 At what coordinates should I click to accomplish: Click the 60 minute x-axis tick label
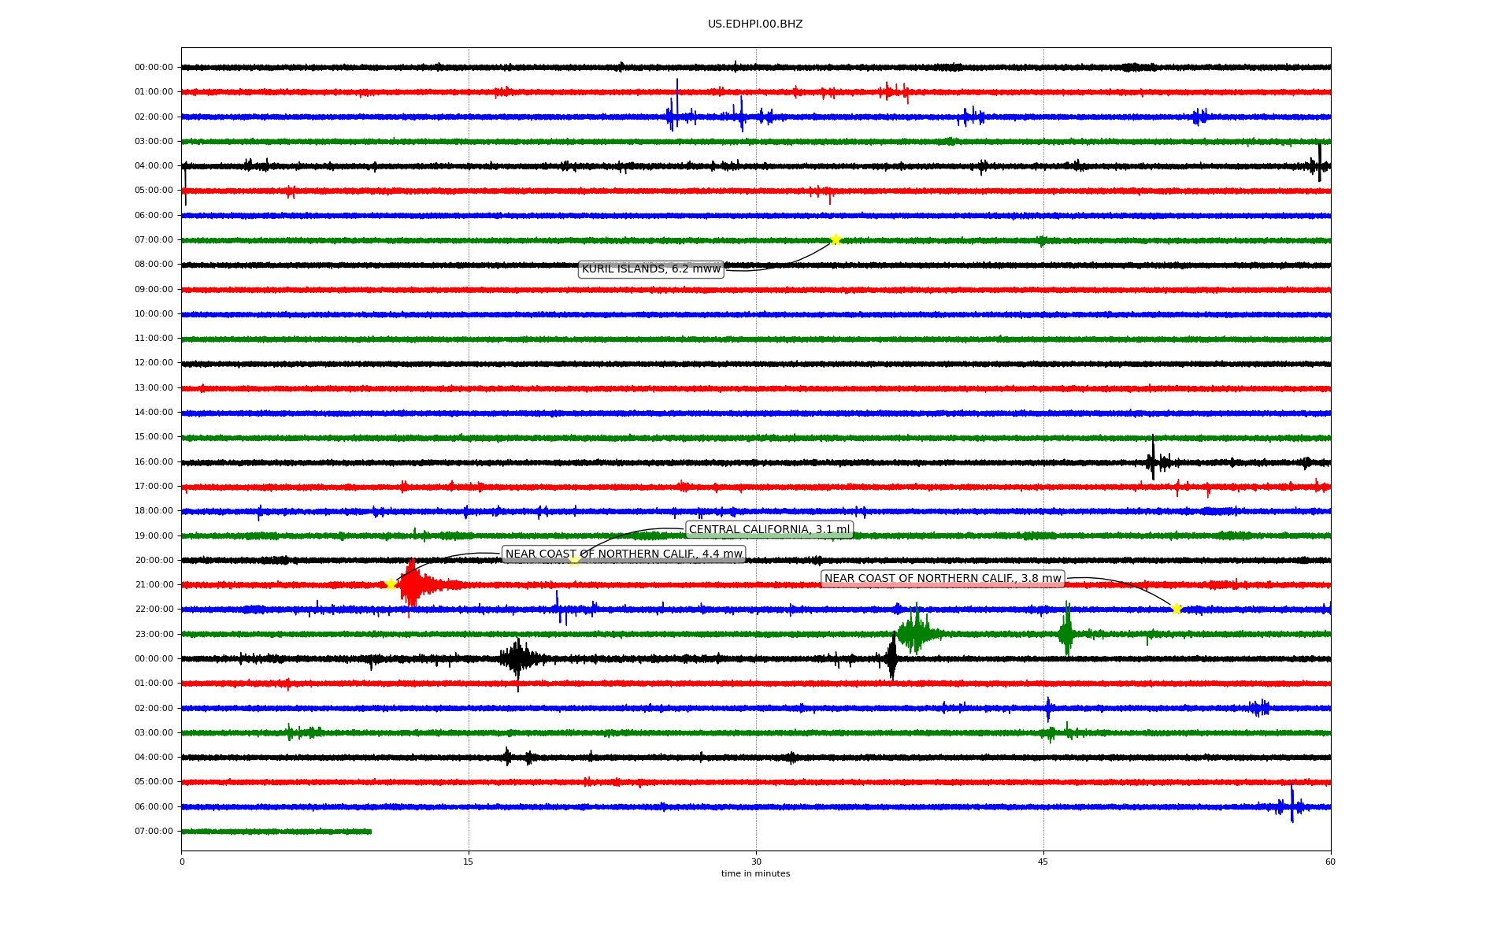(1330, 862)
